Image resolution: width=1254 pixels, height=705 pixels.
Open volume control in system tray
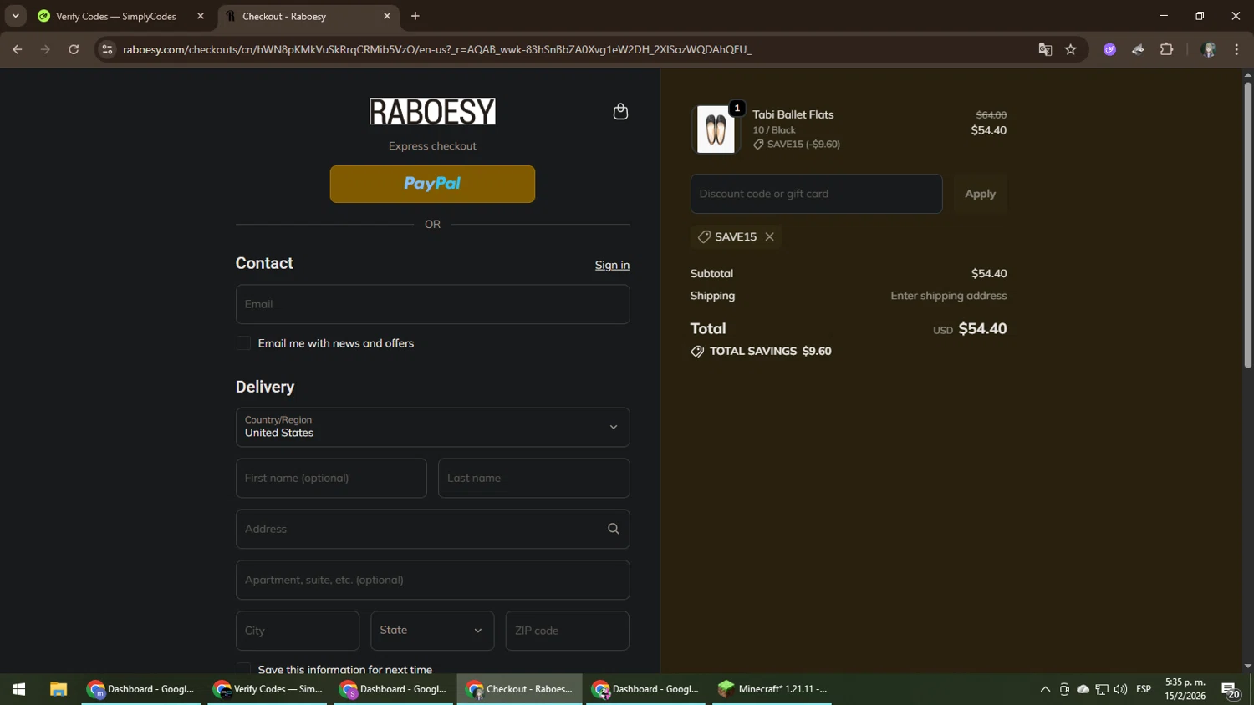(1121, 689)
